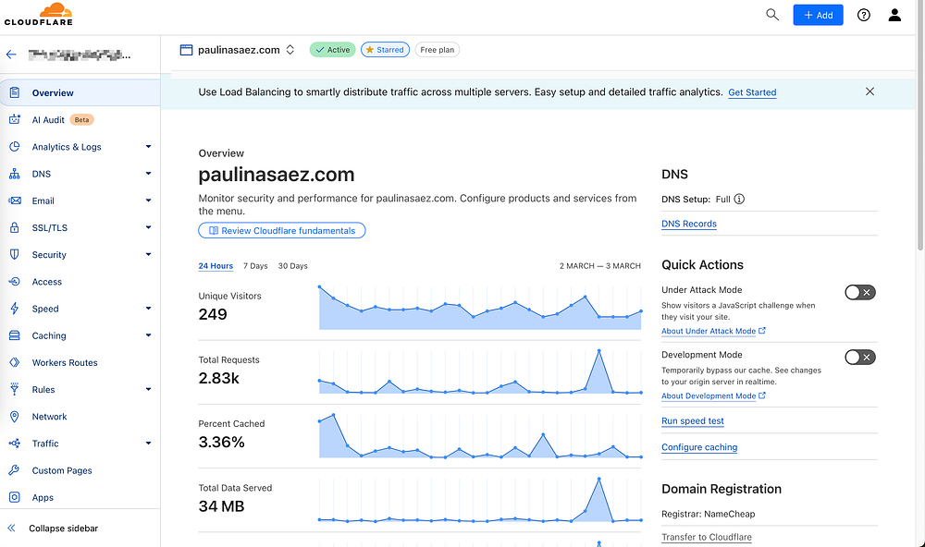This screenshot has width=925, height=547.
Task: Open Custom Pages in the sidebar
Action: tap(62, 470)
